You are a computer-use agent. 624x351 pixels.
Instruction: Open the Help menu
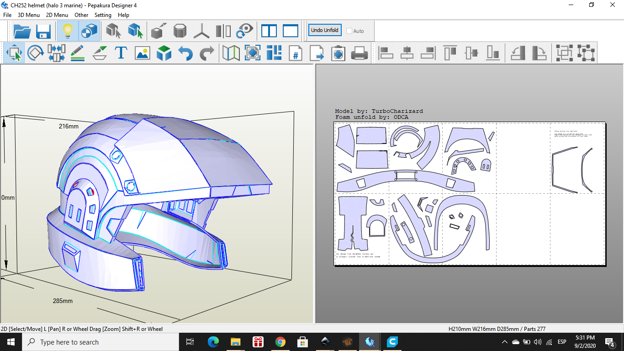coord(123,15)
